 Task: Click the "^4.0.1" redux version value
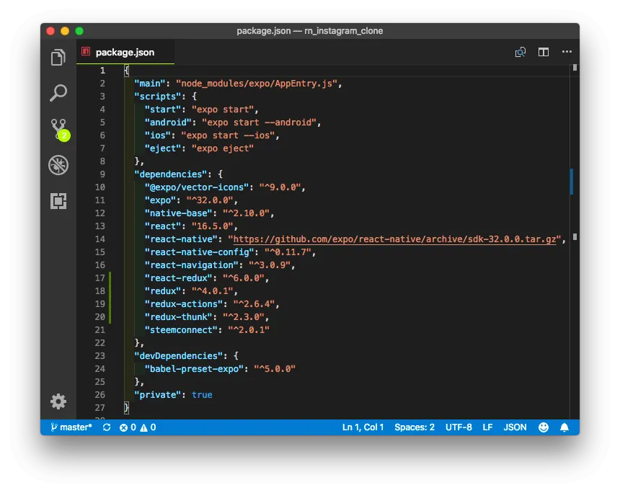pos(213,291)
